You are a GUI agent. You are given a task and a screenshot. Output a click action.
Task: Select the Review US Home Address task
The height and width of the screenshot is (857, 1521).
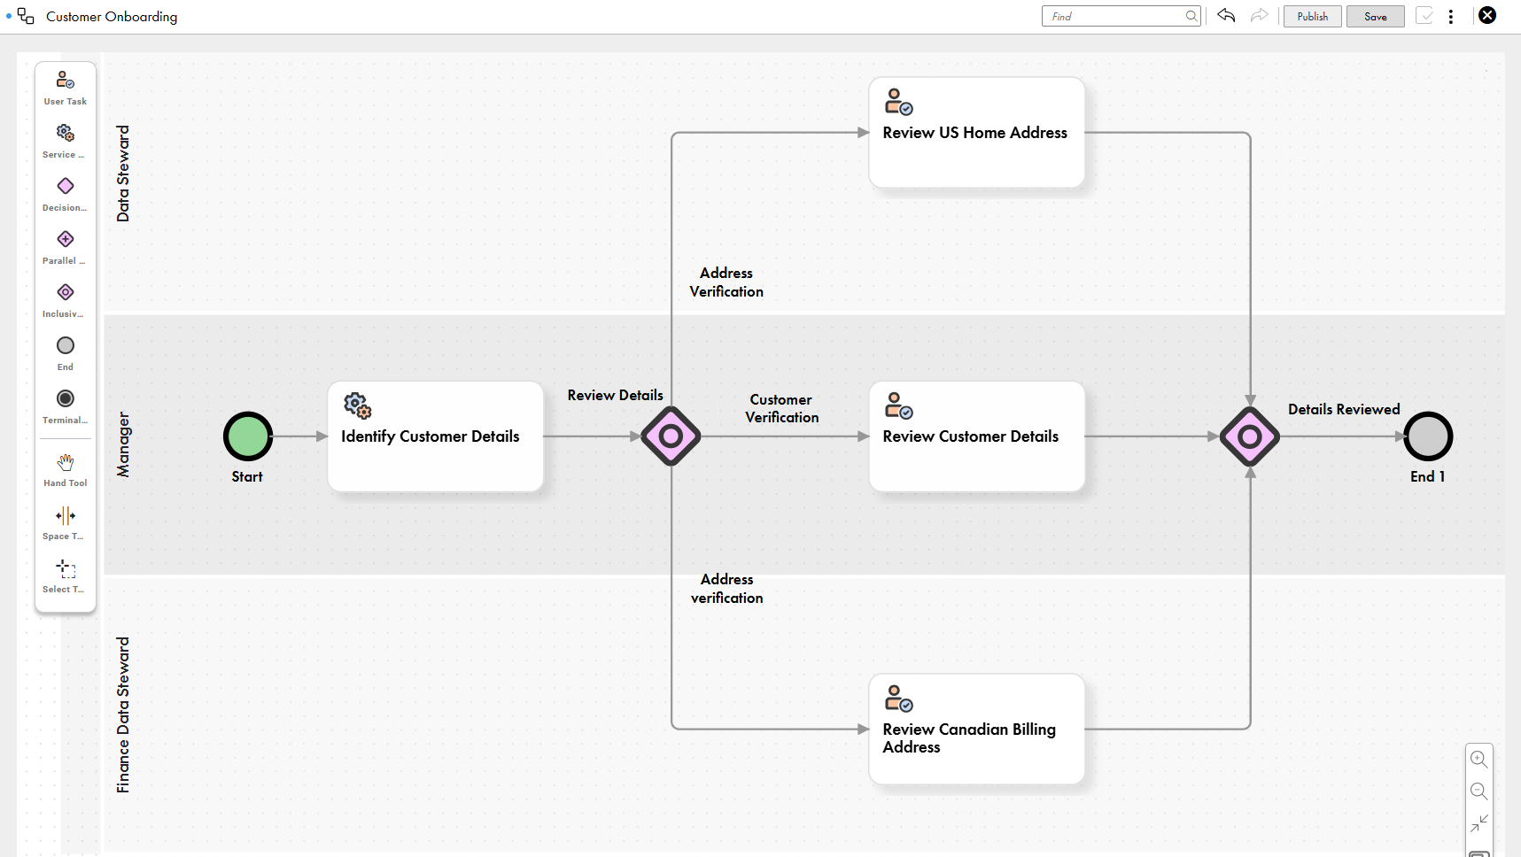(x=977, y=133)
